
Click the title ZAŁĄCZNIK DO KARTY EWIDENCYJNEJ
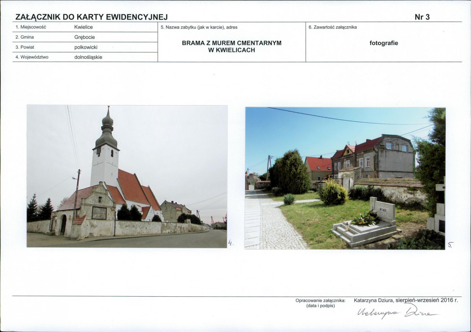pos(92,17)
